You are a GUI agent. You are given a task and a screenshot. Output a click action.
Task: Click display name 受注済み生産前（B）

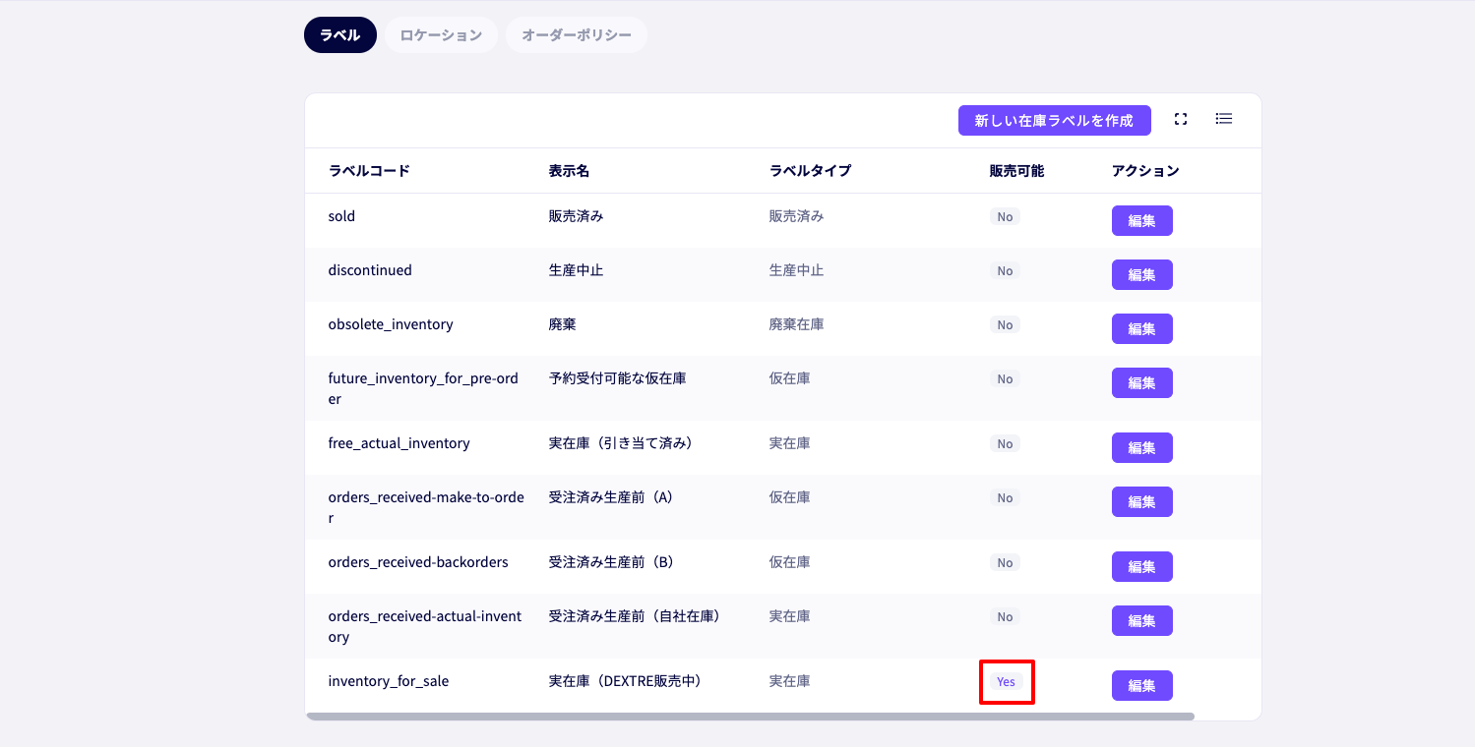pos(614,562)
